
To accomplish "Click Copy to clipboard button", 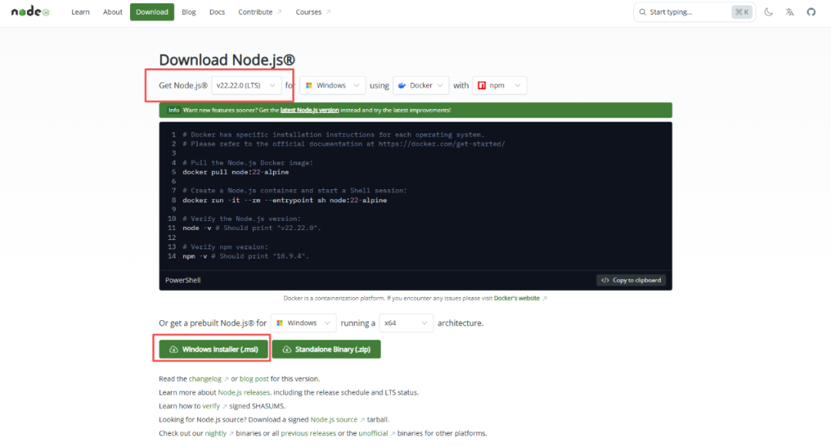I will click(631, 280).
